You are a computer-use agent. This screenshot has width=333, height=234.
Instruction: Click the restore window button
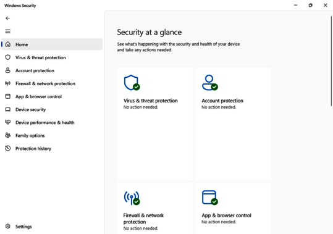tap(311, 6)
